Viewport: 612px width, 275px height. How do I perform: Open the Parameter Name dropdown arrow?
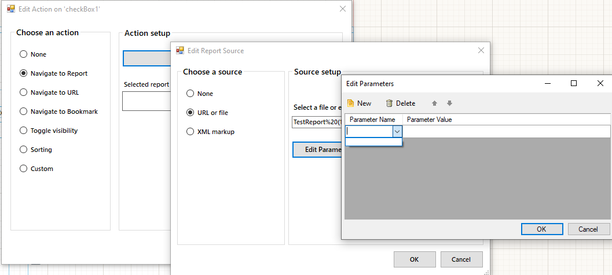tap(397, 132)
